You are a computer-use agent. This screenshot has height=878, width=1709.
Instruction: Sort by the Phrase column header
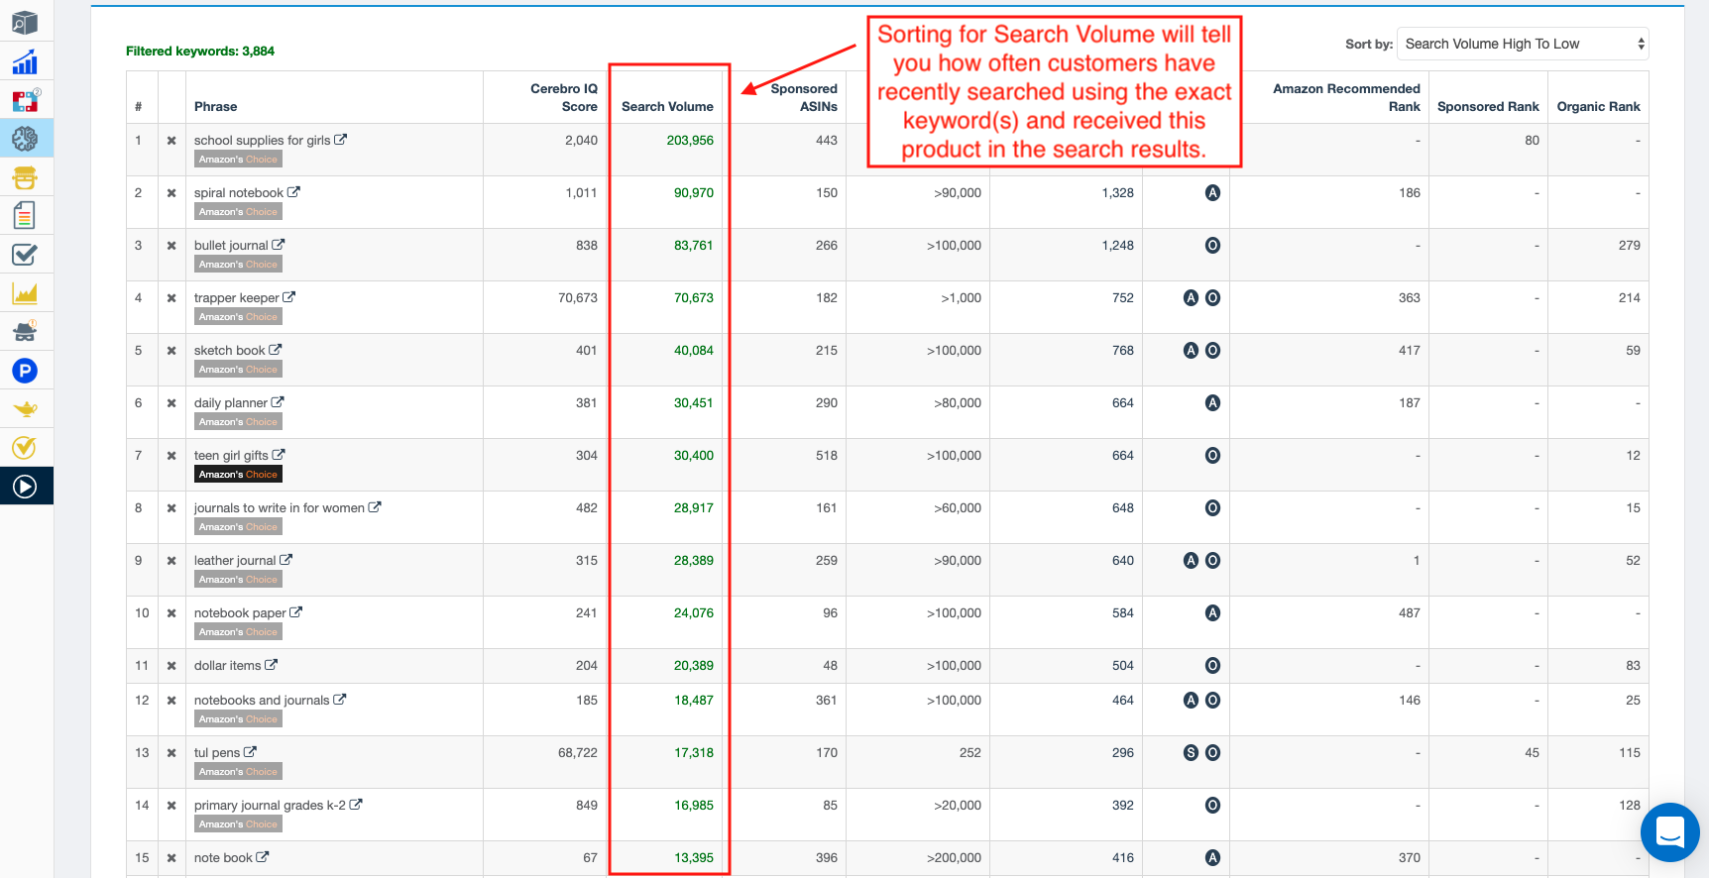coord(215,107)
